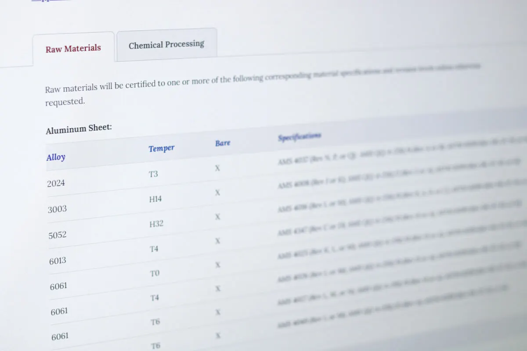Viewport: 527px width, 351px height.
Task: Open the Raw Materials tab
Action: (73, 48)
